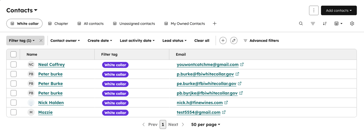
Task: Open the view settings gear icon
Action: click(x=352, y=24)
